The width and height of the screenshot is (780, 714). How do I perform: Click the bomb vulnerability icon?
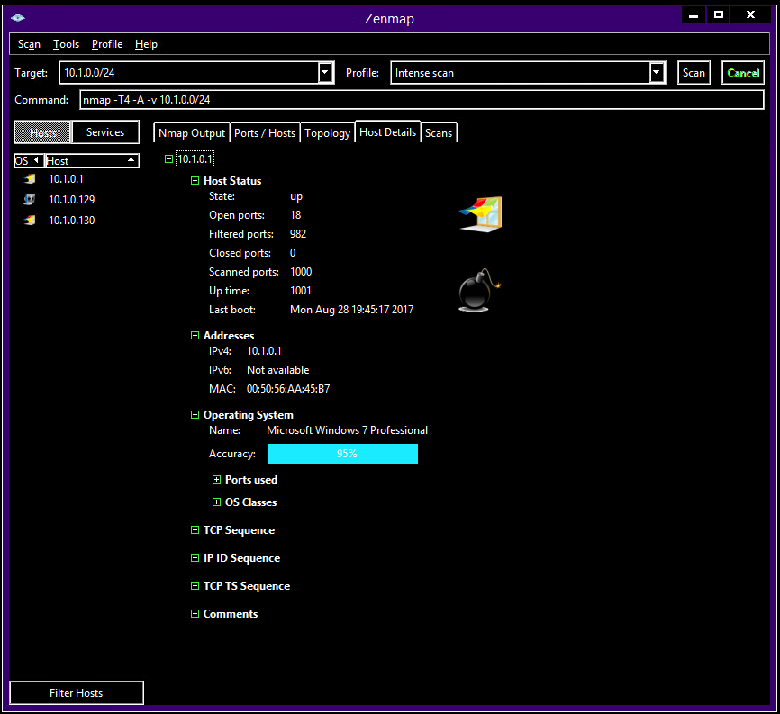click(478, 291)
